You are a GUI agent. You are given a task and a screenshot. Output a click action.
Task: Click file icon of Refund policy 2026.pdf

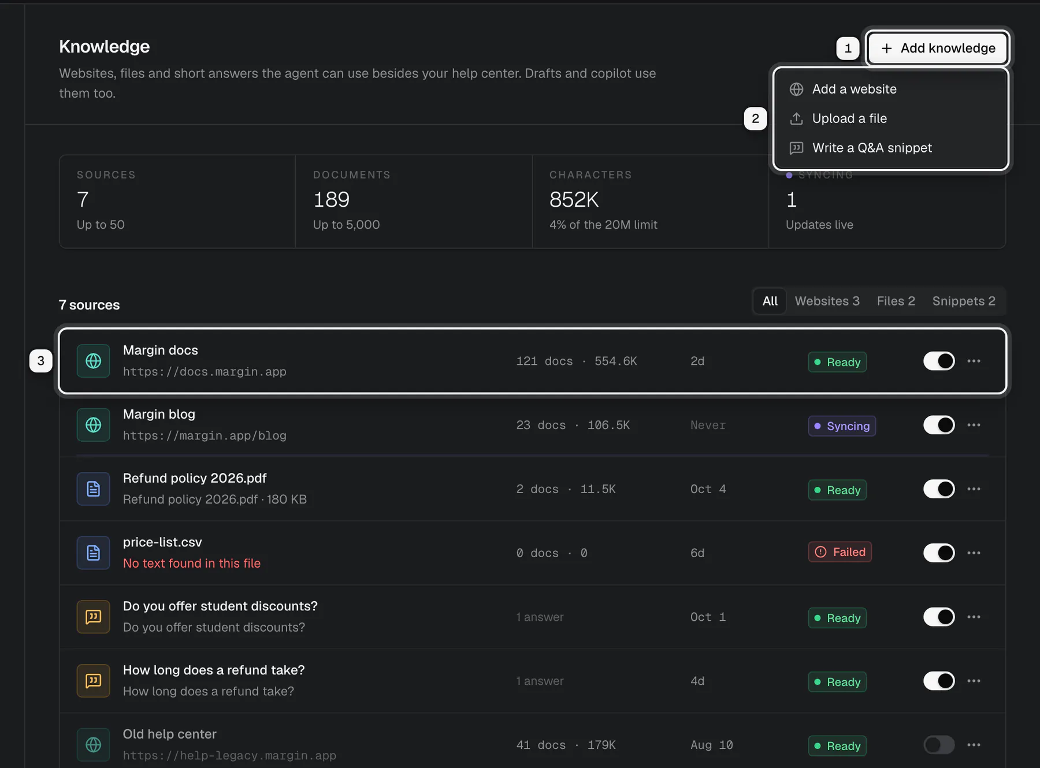click(94, 489)
